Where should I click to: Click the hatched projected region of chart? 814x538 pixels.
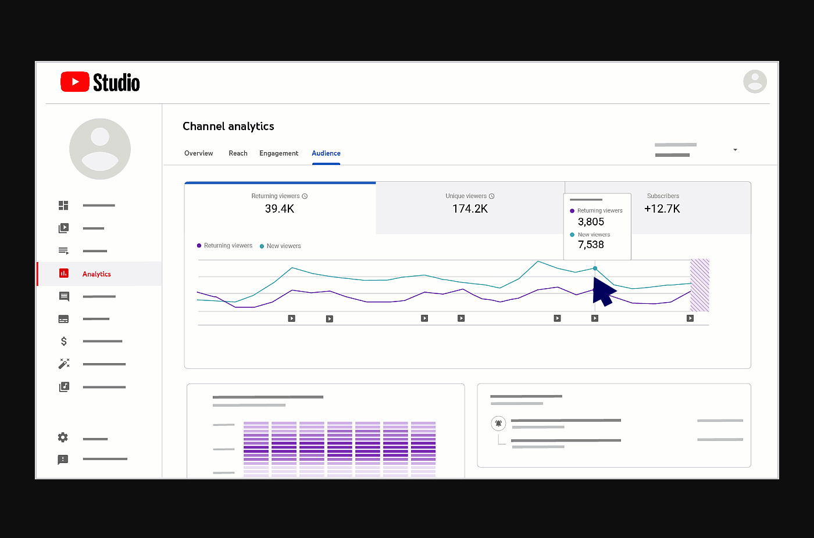pyautogui.click(x=699, y=285)
